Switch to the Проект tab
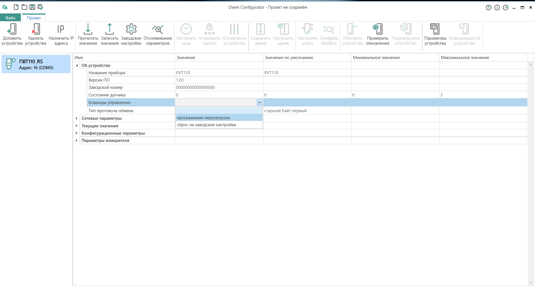The height and width of the screenshot is (287, 535). (x=34, y=18)
